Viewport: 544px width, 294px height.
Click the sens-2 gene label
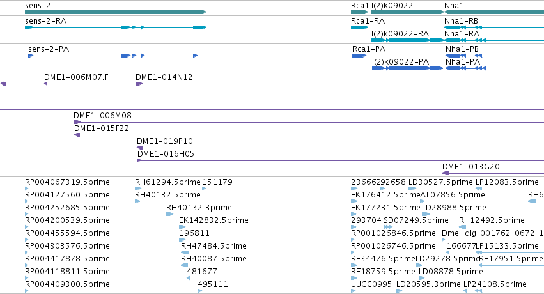tap(38, 6)
